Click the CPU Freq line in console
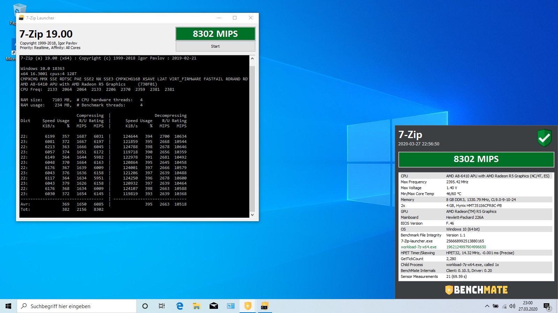The image size is (558, 313). (97, 89)
